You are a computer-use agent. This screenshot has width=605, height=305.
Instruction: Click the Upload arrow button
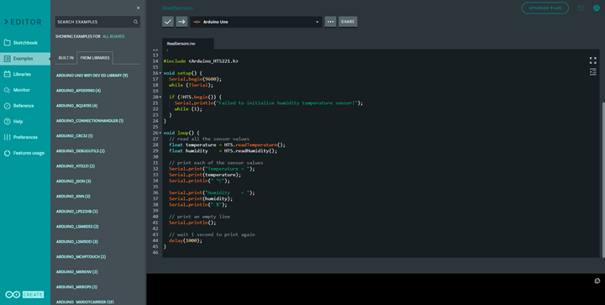(x=181, y=22)
